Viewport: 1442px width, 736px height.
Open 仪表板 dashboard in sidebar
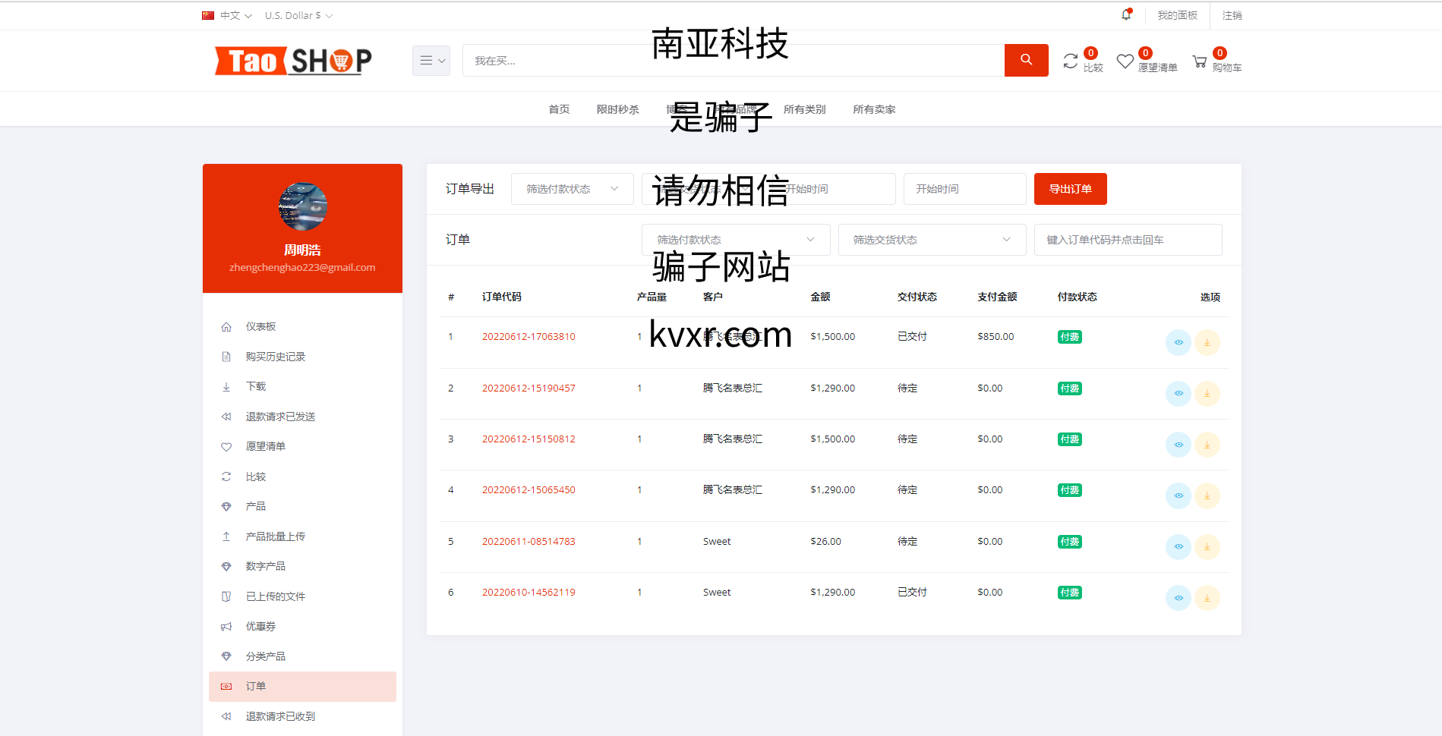tap(302, 327)
